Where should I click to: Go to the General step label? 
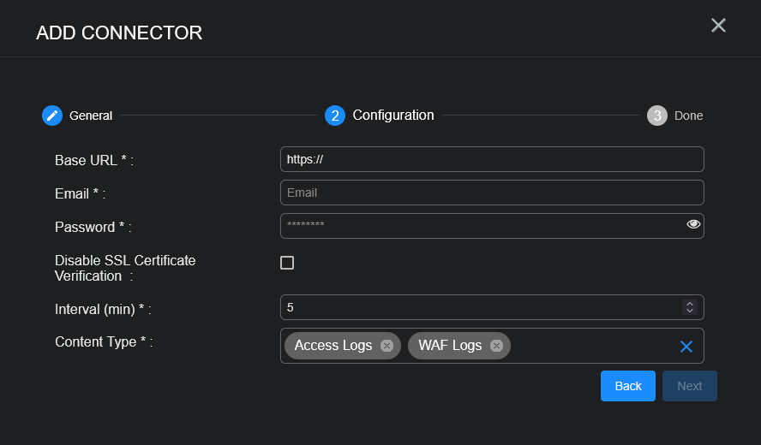click(x=91, y=116)
